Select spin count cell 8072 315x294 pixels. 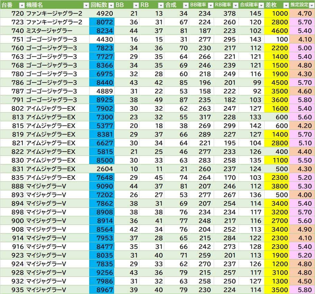102,22
